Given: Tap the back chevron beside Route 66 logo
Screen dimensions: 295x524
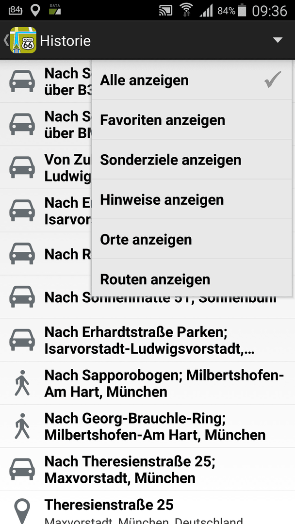Looking at the screenshot, I should (x=6, y=40).
